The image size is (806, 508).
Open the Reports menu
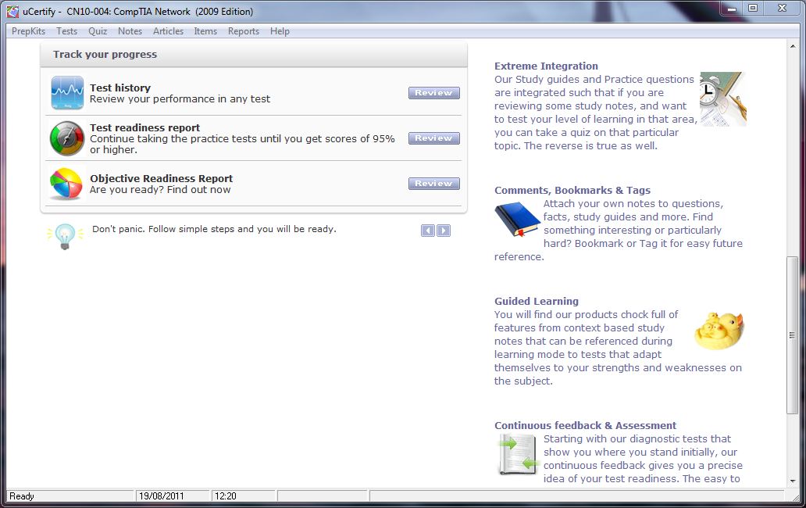[244, 31]
